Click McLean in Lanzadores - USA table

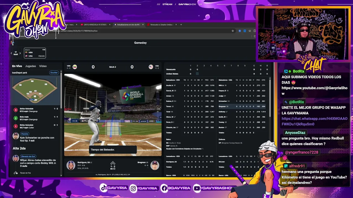[x=222, y=162]
